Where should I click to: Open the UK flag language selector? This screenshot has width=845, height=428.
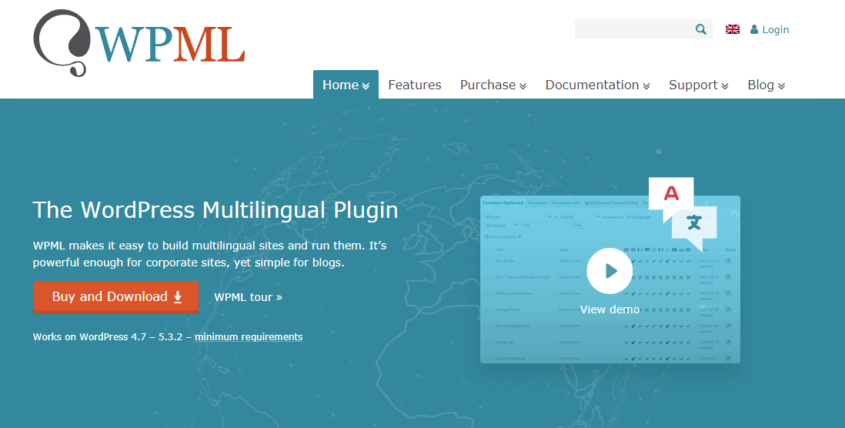[733, 29]
